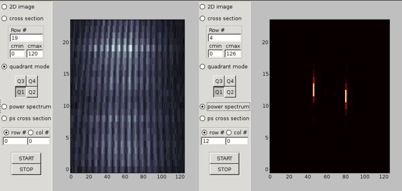Click Q1 quadrant button in left panel
Screen dimensions: 402x191
(x=21, y=92)
